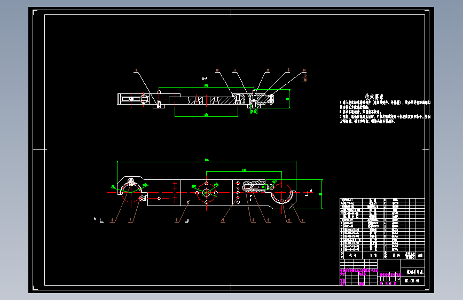Select the 技术要求 heading text
Screen dimensions: 463x300
coord(374,97)
